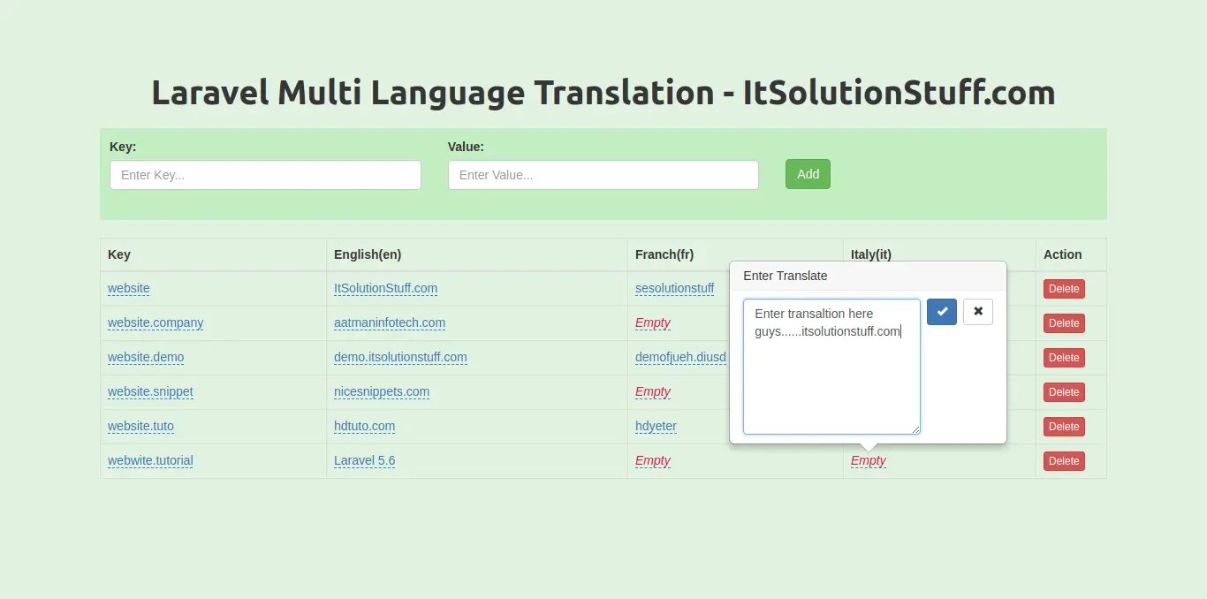The height and width of the screenshot is (599, 1207).
Task: Edit the empty French value for website.company
Action: pyautogui.click(x=653, y=322)
